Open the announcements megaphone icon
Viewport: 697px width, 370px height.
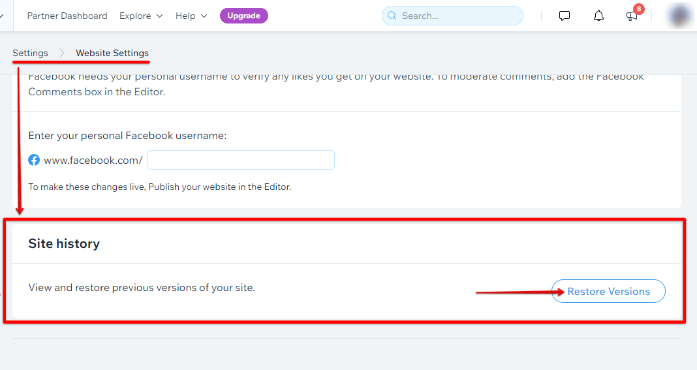click(x=632, y=16)
